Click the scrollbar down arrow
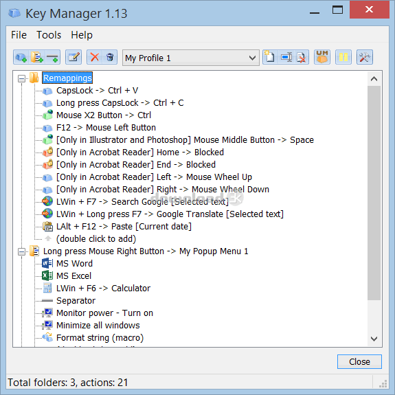 point(374,339)
